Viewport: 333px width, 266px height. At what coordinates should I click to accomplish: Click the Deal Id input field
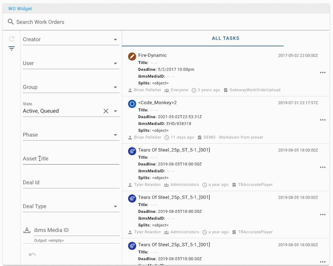click(x=71, y=182)
